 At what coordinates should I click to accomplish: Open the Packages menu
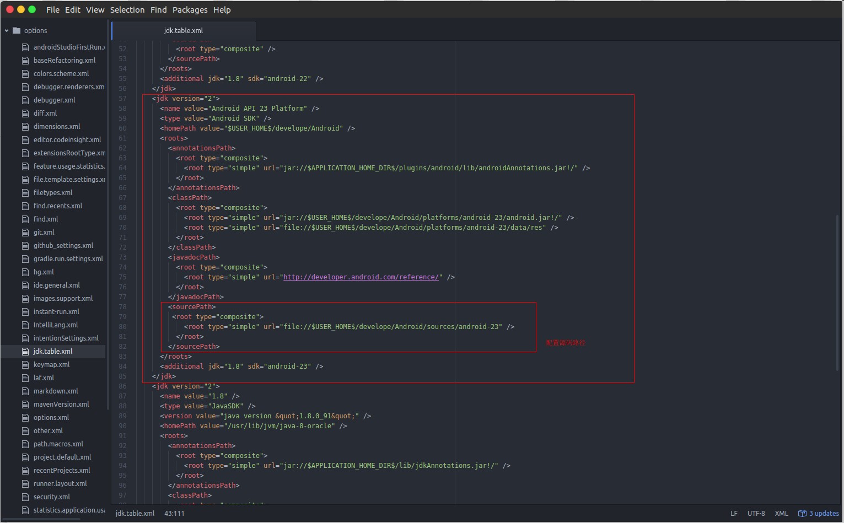tap(190, 10)
